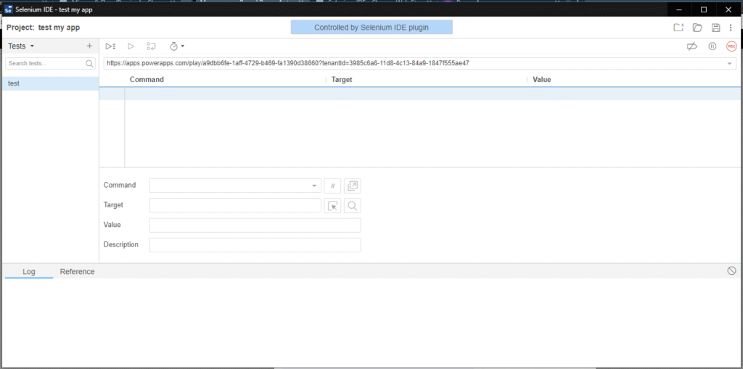This screenshot has height=369, width=743.
Task: Click the Value column header
Action: point(541,80)
